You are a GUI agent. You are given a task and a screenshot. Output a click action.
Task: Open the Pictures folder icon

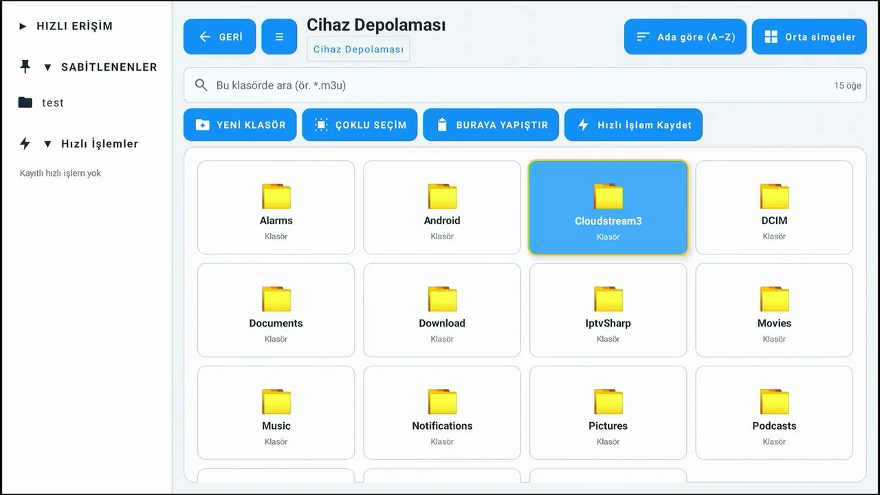point(608,401)
